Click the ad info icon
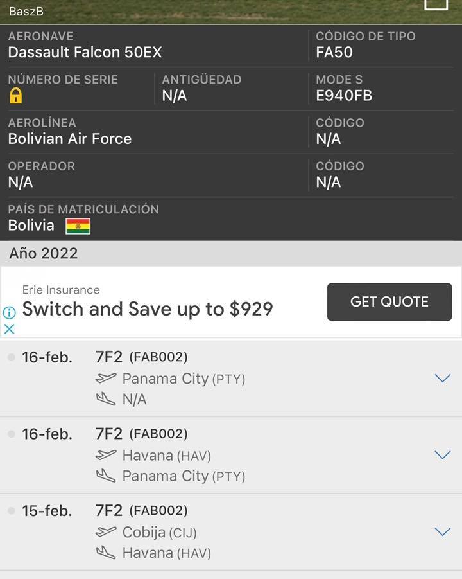The width and height of the screenshot is (462, 579). coord(9,313)
